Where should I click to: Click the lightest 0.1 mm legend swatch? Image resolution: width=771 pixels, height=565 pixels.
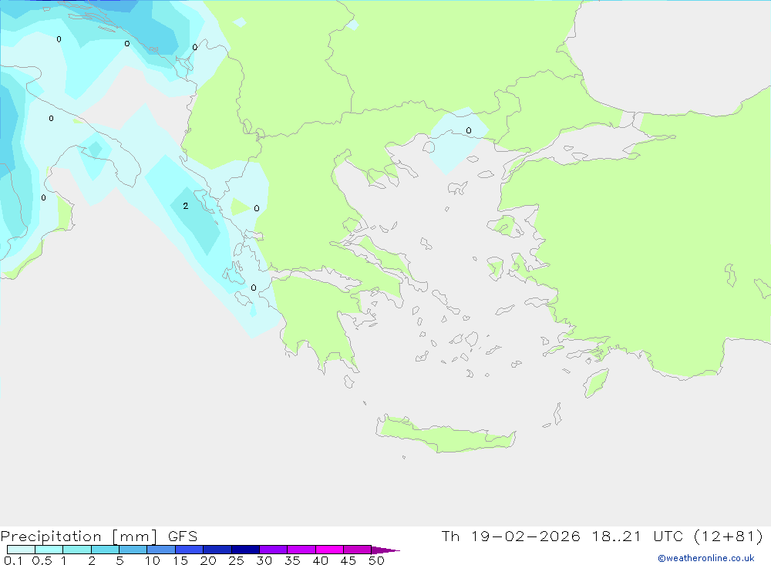coord(21,550)
